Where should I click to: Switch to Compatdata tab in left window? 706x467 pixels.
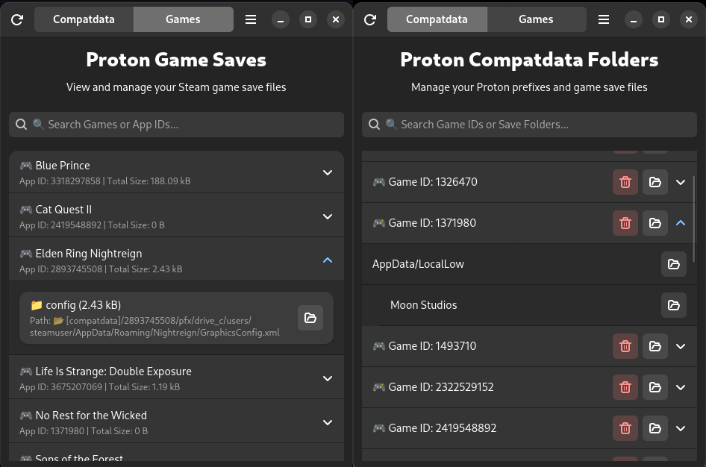[x=84, y=19]
